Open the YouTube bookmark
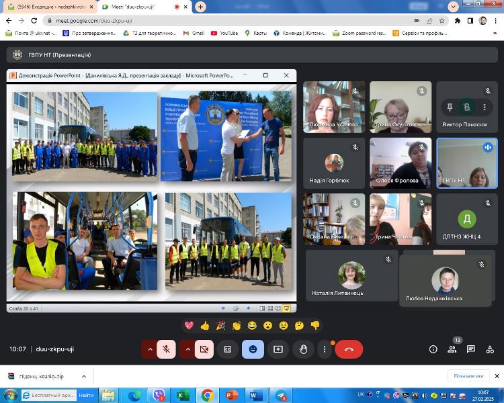504x403 pixels. coord(224,32)
